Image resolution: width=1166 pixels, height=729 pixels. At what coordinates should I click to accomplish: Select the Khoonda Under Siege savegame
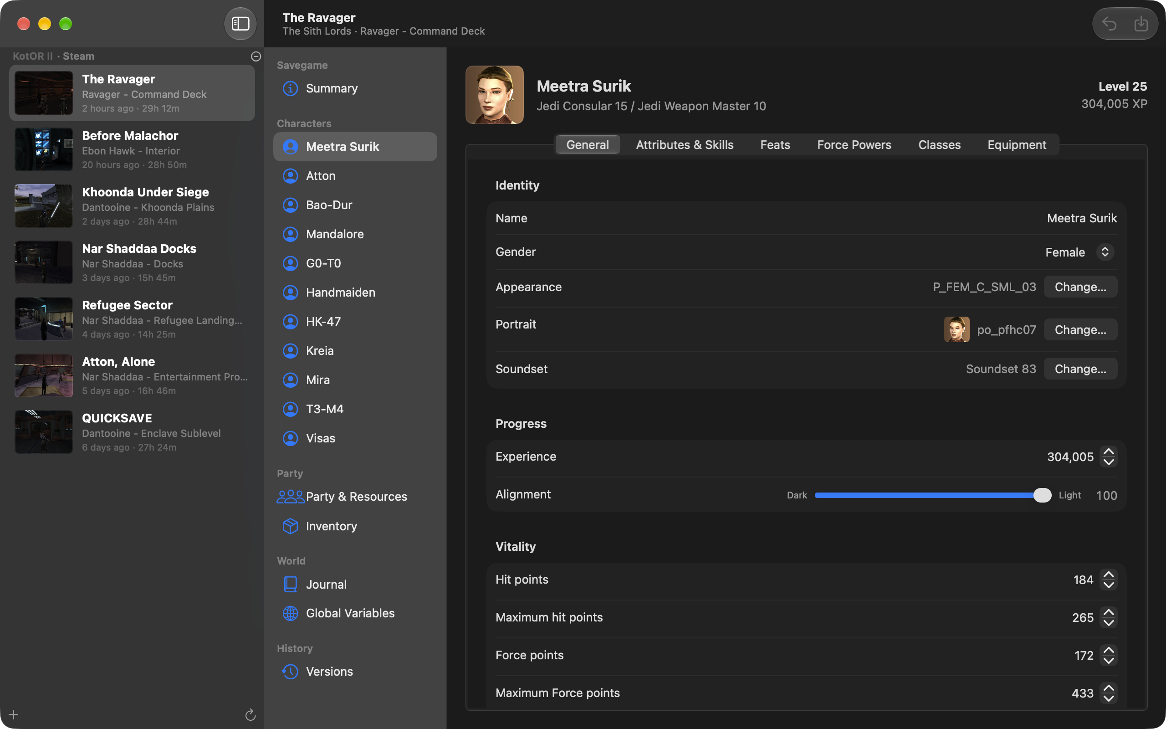click(132, 206)
